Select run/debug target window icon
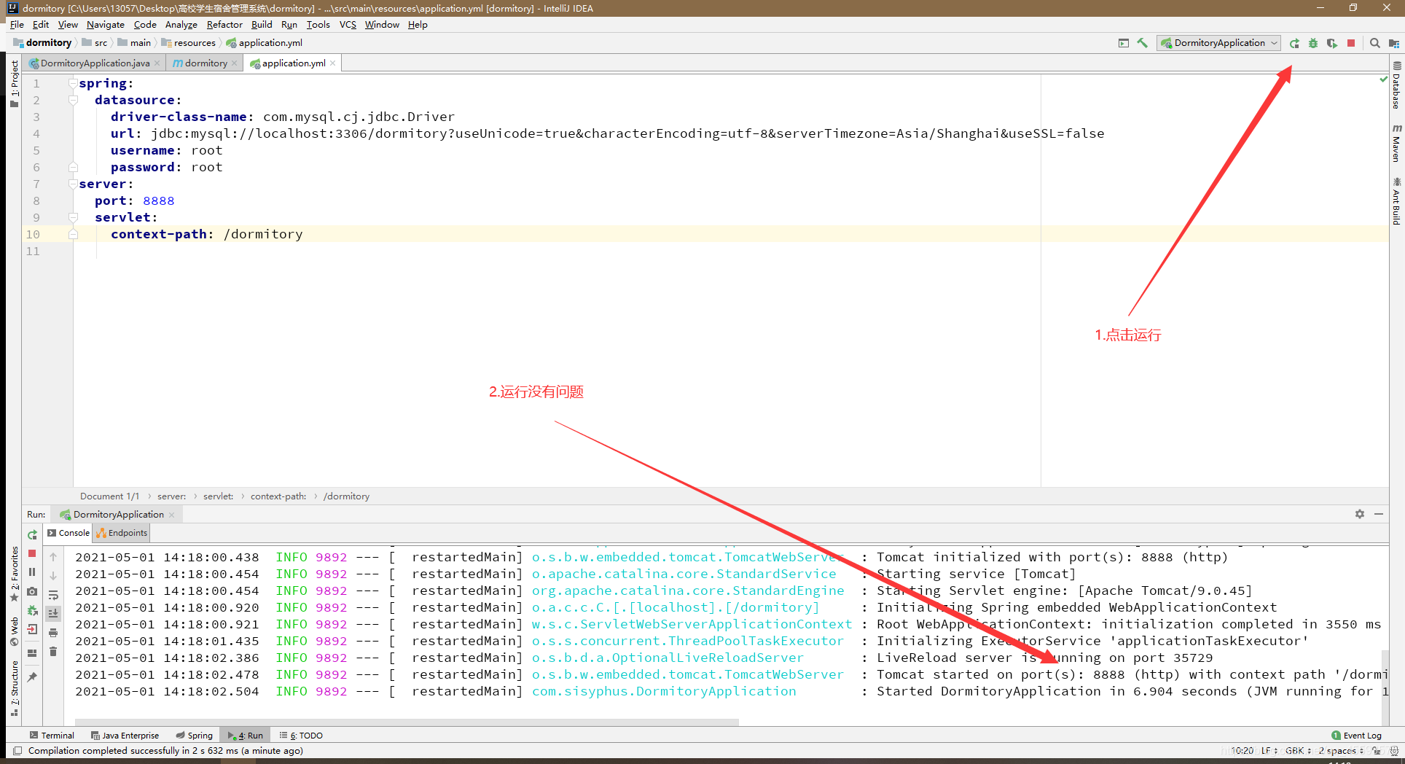 1124,43
